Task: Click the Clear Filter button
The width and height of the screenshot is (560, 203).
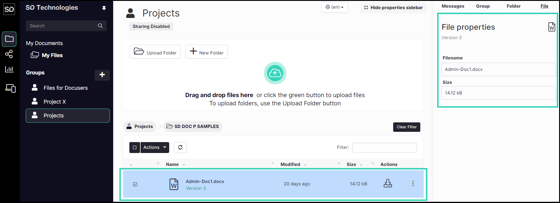Action: (x=407, y=127)
